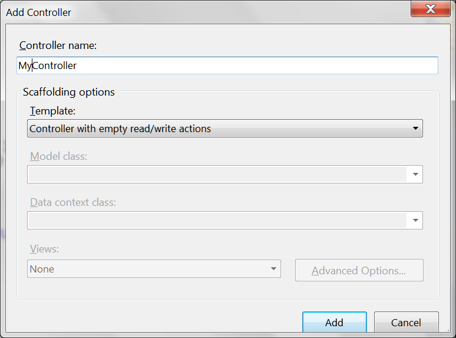The image size is (456, 338).
Task: Click the Scaffolding options group heading
Action: pyautogui.click(x=68, y=92)
